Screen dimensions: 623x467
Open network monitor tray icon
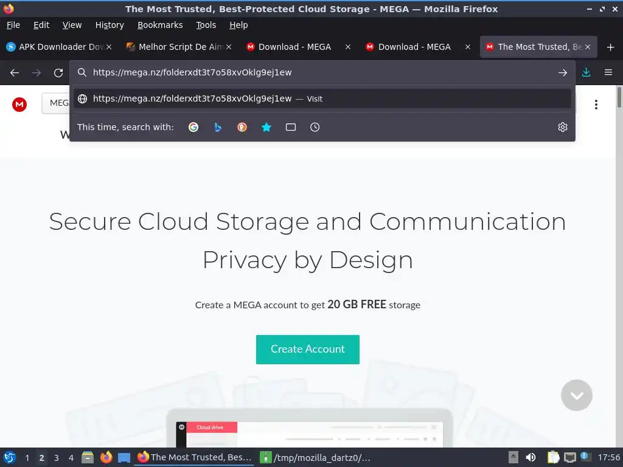coord(569,457)
